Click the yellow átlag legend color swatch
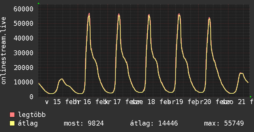This screenshot has width=254, height=132. point(12,123)
